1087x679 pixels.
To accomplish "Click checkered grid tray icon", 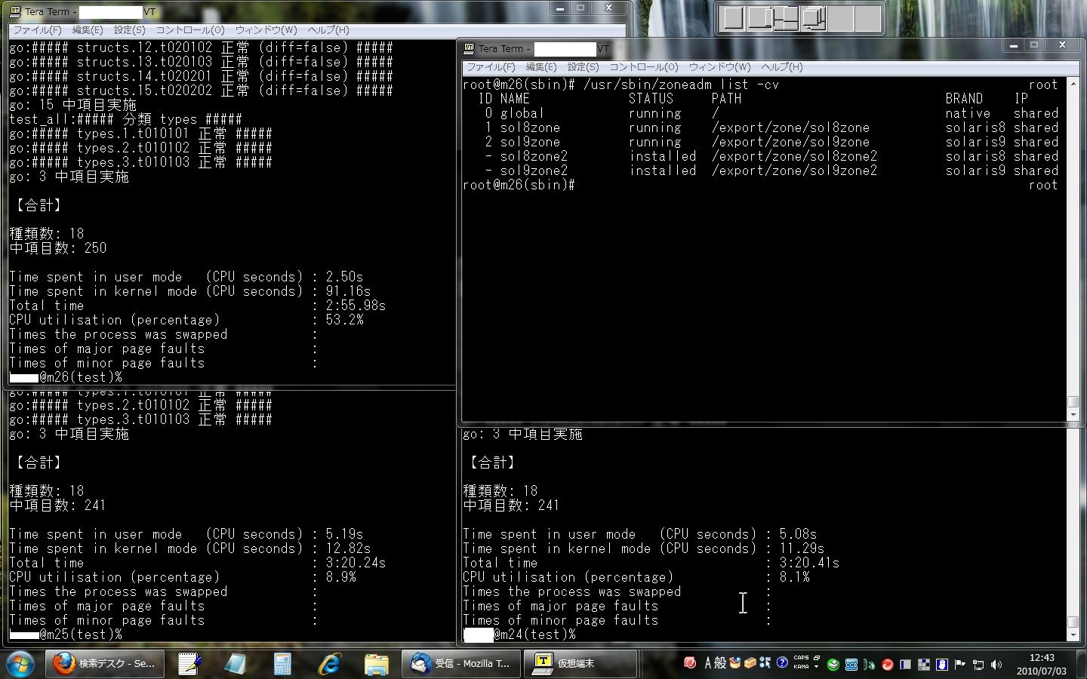I will click(923, 665).
